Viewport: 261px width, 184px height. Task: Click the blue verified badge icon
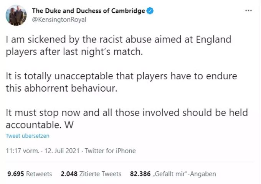tap(150, 11)
